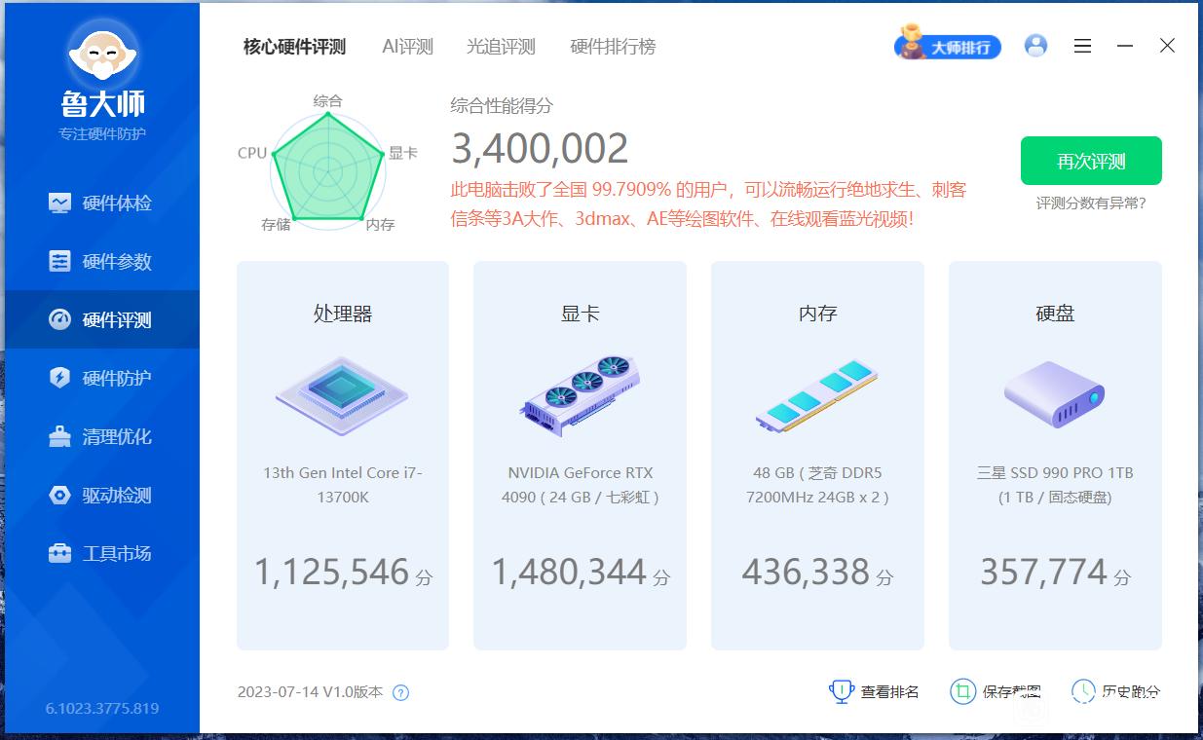Open the hamburger main menu
Viewport: 1203px width, 740px height.
[x=1082, y=46]
